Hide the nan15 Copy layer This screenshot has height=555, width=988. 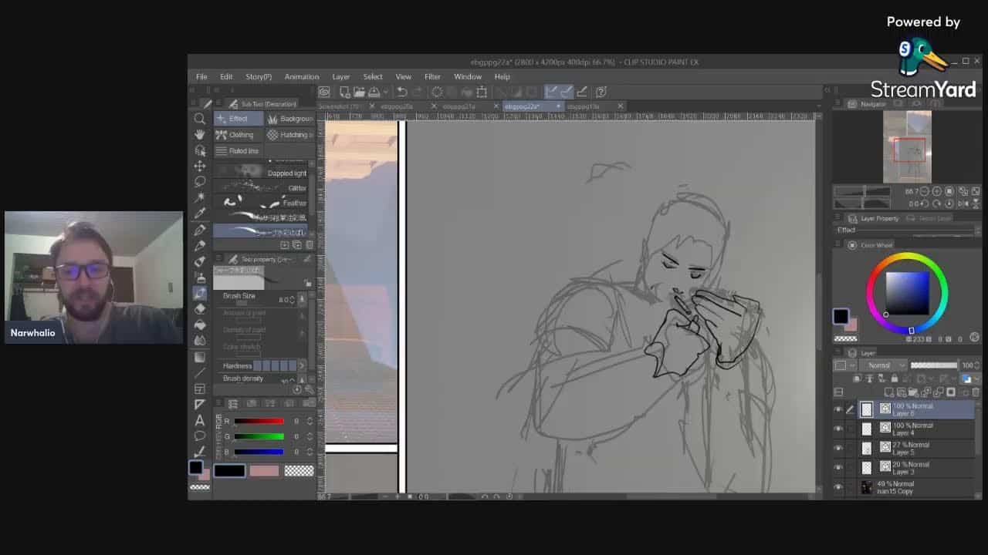838,487
